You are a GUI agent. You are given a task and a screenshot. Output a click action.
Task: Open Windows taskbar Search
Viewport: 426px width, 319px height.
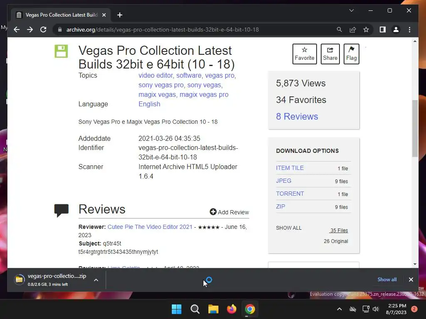195,309
